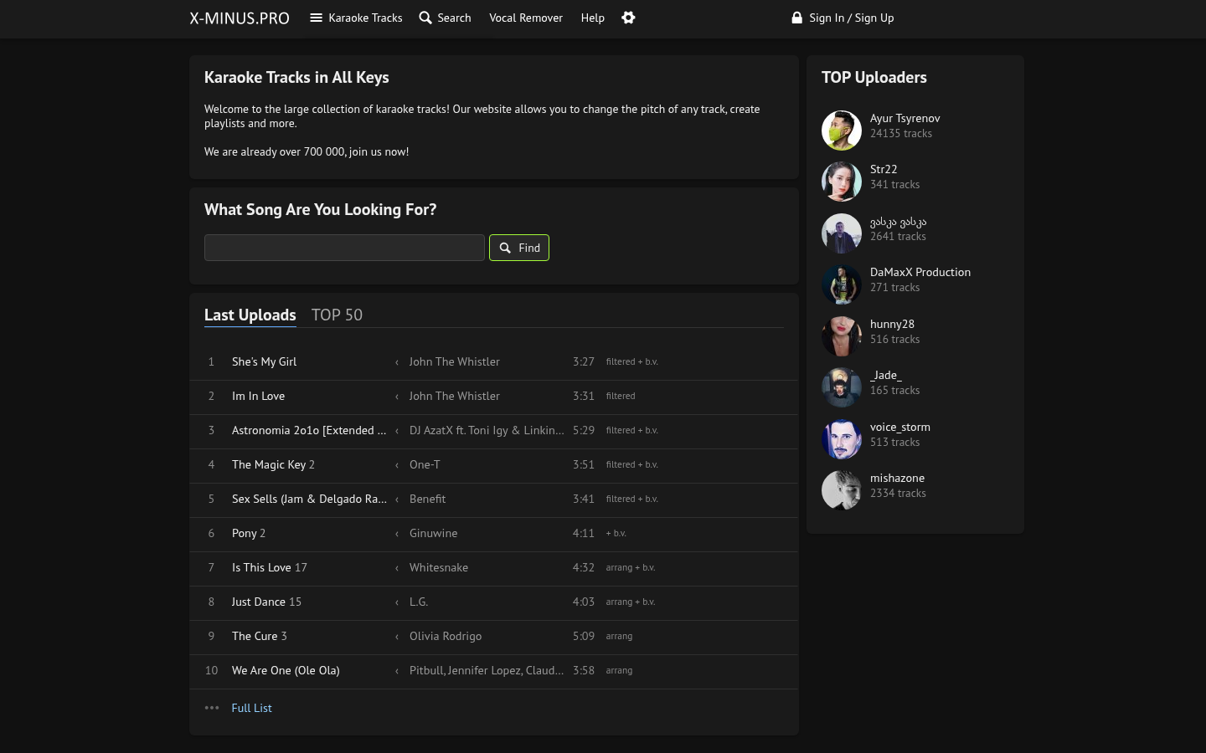
Task: Open track The Magic Key
Action: (269, 464)
